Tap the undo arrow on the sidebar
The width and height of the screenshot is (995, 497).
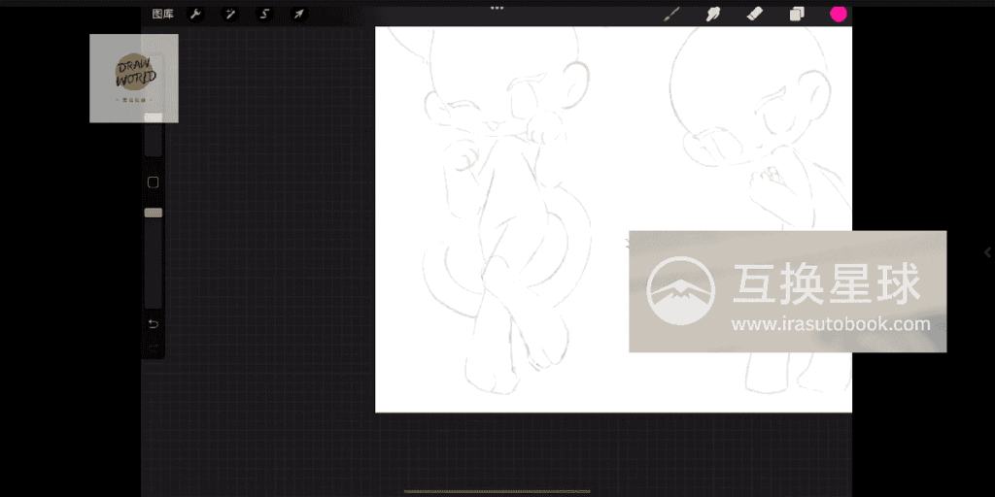153,323
